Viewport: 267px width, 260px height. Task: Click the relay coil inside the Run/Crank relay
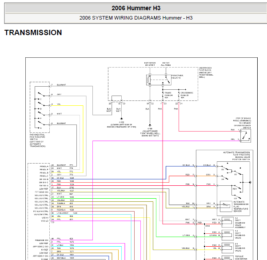point(150,80)
